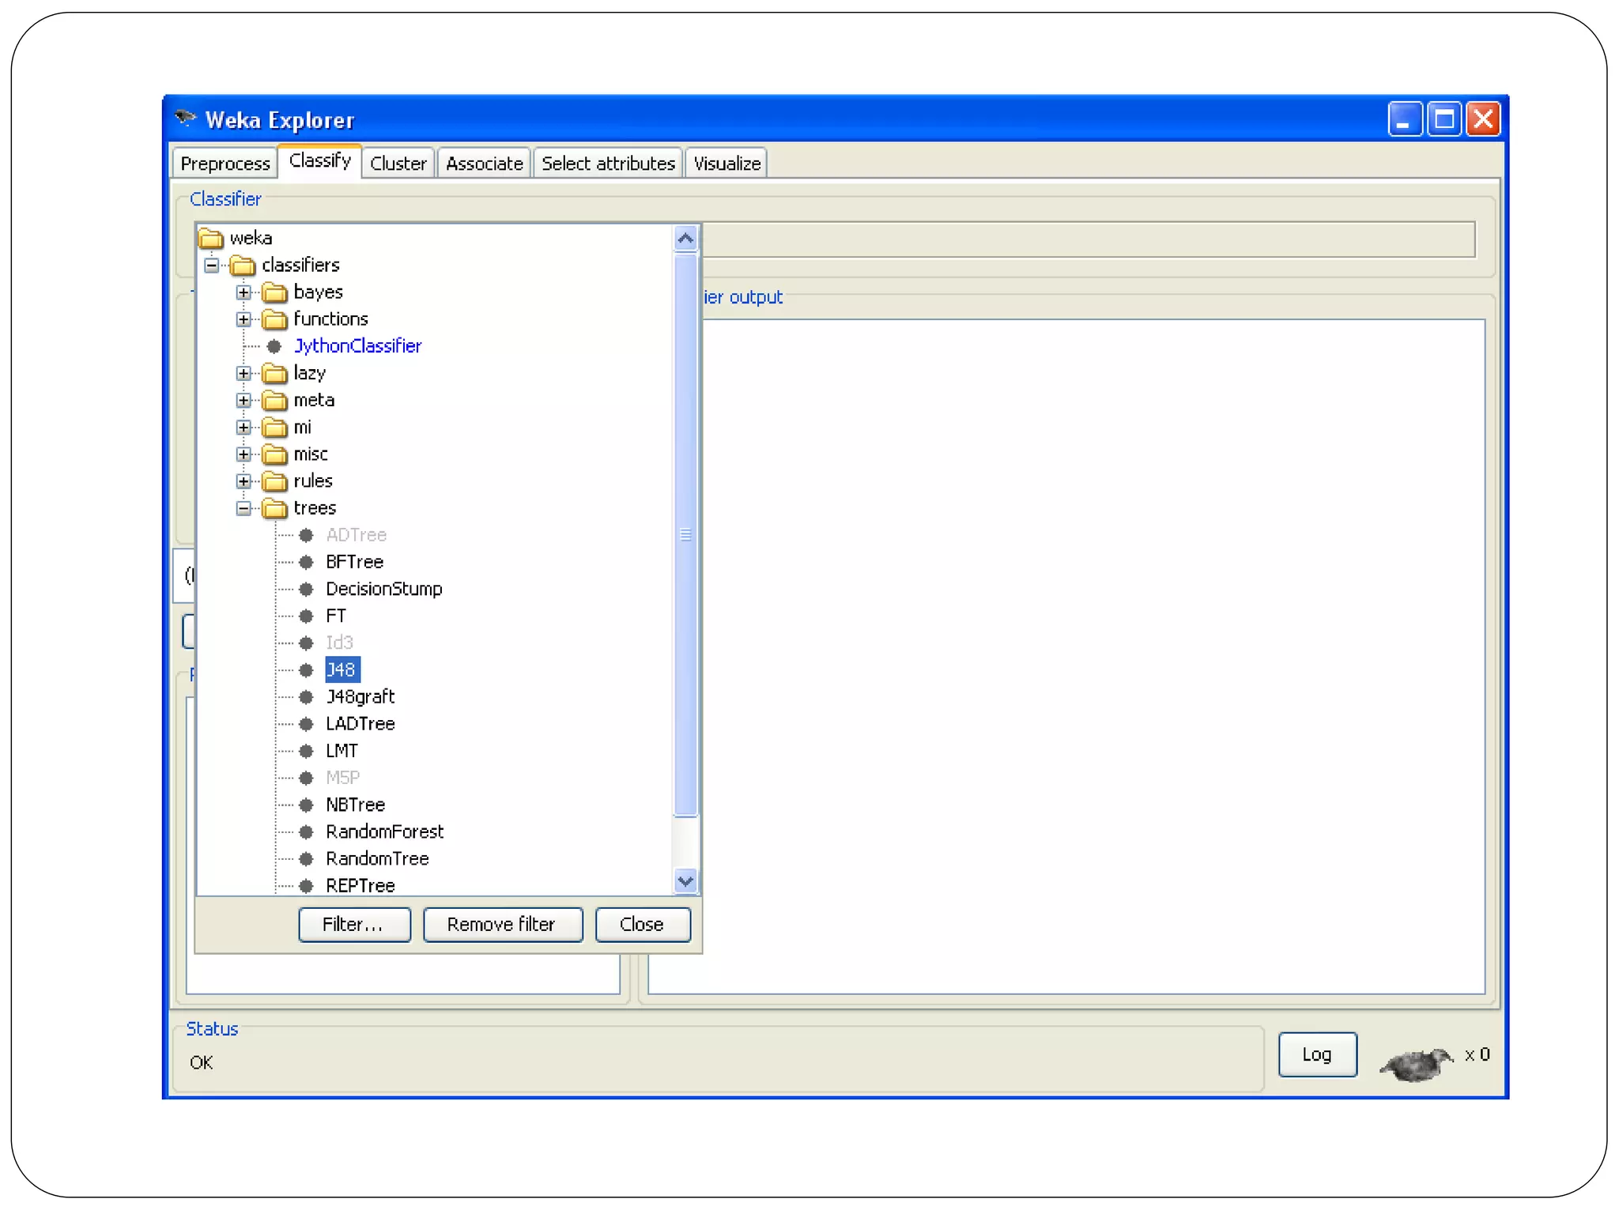Viewport: 1619px width, 1214px height.
Task: Expand the rules folder node
Action: coord(243,481)
